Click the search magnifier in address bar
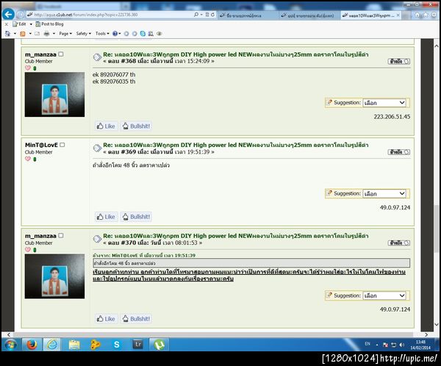Viewport: 441px width, 366px height. click(196, 15)
